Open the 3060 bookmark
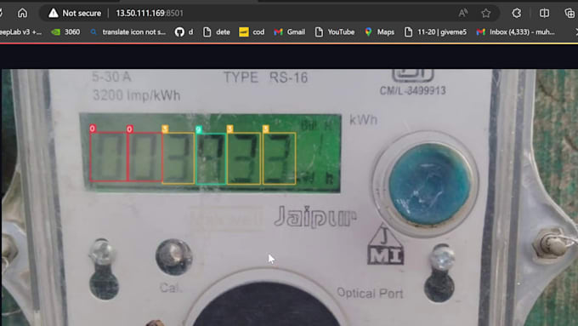Screen dimensions: 578x326 (x=65, y=32)
